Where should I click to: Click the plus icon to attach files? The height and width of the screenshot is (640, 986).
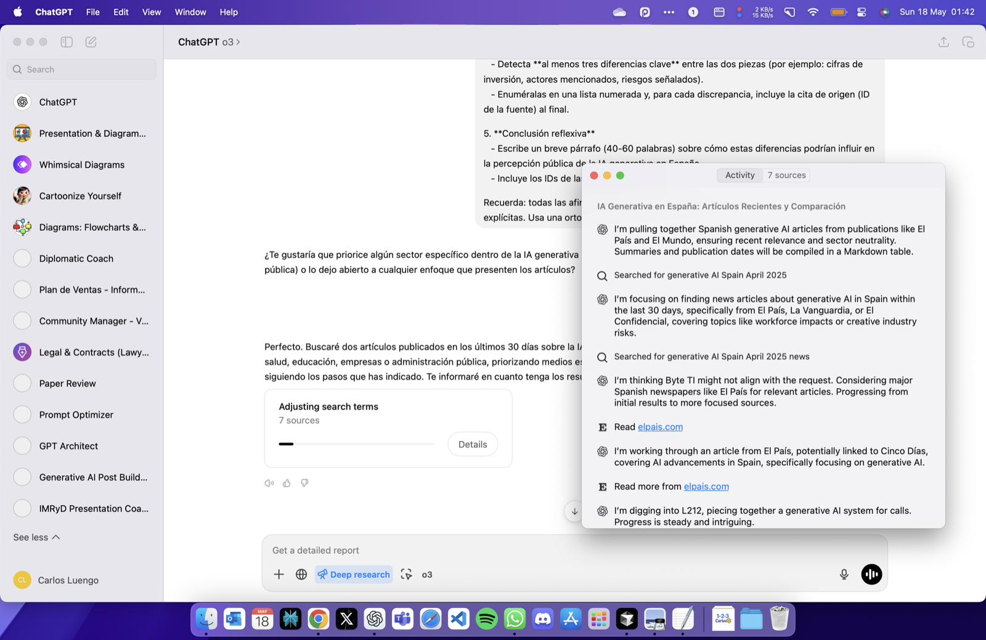279,574
